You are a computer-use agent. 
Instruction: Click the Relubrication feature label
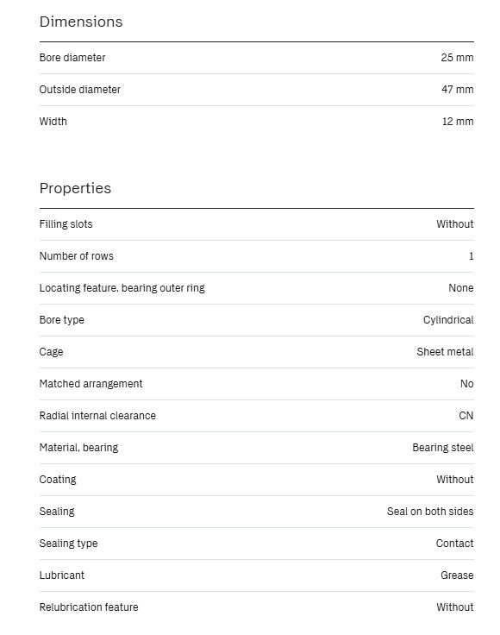pyautogui.click(x=89, y=607)
